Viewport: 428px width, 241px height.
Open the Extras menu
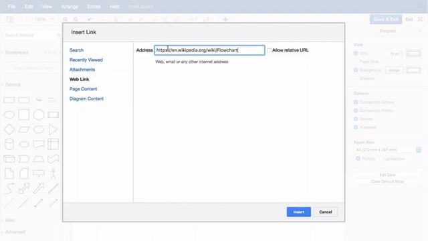pyautogui.click(x=94, y=7)
